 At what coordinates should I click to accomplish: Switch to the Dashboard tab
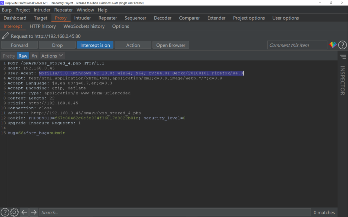pos(15,18)
